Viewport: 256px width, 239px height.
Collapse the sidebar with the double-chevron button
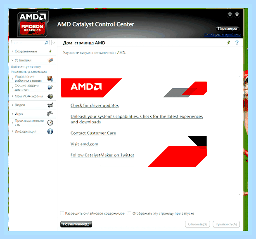tap(54, 43)
